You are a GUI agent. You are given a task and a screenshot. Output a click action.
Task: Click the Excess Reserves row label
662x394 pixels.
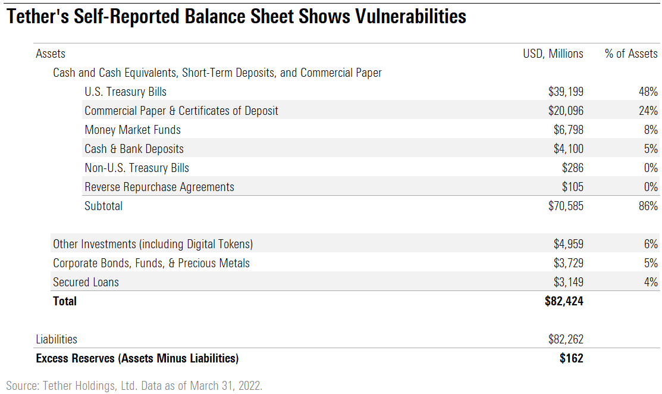pos(137,358)
